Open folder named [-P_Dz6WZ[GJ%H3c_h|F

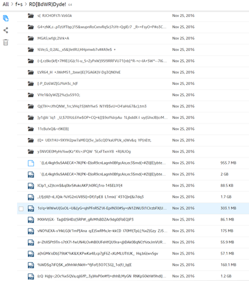tap(58, 84)
